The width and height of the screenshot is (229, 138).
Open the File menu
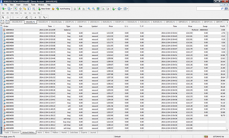coord(5,5)
